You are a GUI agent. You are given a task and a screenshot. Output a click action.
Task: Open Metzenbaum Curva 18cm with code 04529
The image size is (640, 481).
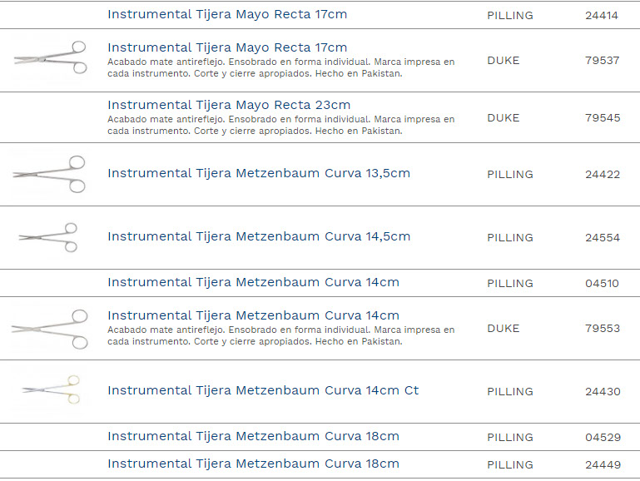[x=253, y=436]
